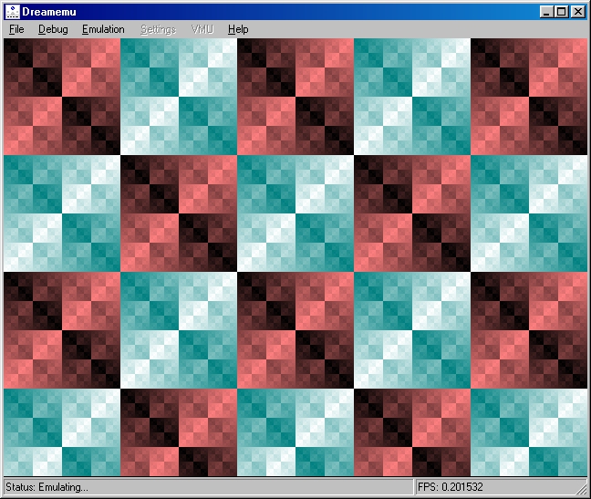Click the Dreamemu title bar app icon
591x499 pixels.
coord(12,12)
